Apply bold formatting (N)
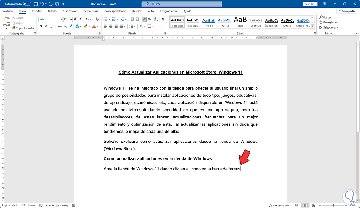Image resolution: width=360 pixels, height=208 pixels. pyautogui.click(x=41, y=26)
